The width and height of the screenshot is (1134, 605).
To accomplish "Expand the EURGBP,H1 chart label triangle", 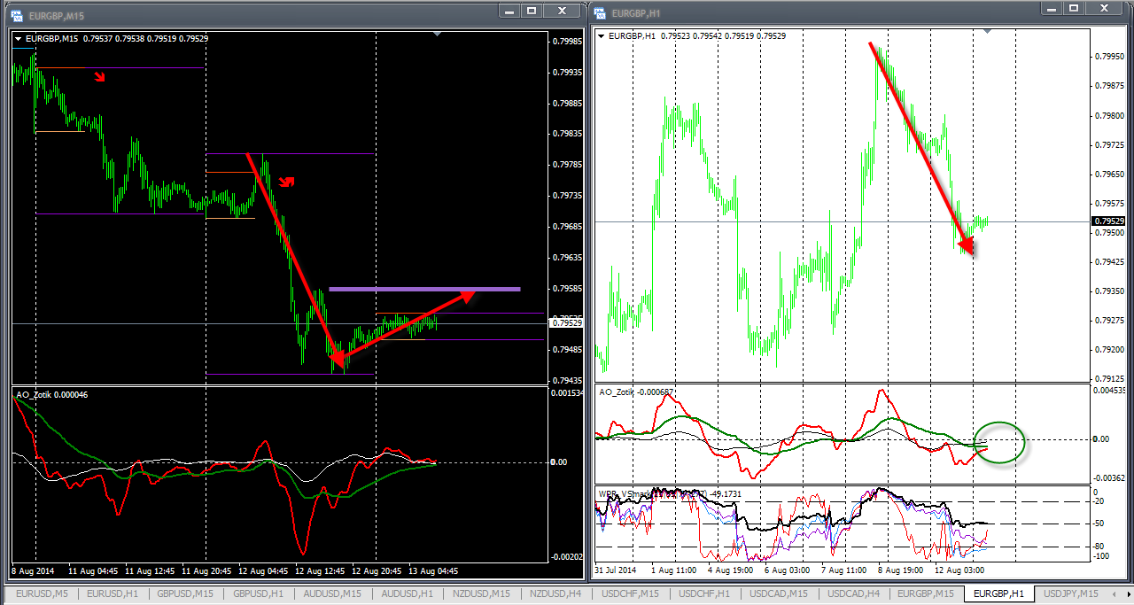I will click(602, 36).
